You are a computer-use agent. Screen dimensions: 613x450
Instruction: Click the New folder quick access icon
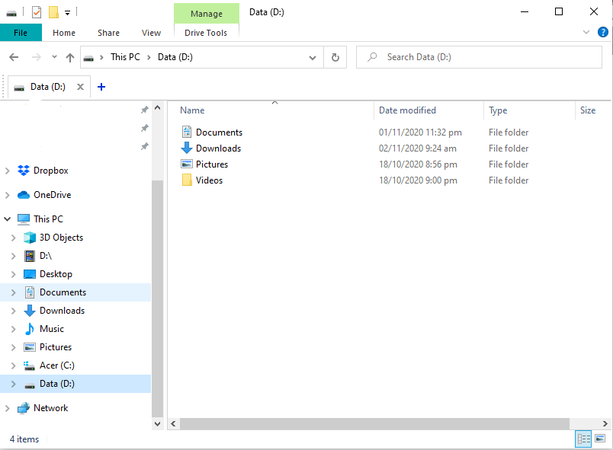(x=53, y=12)
